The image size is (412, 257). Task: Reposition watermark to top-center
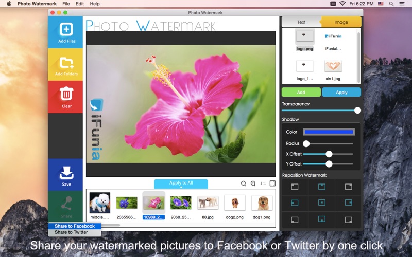click(x=321, y=187)
